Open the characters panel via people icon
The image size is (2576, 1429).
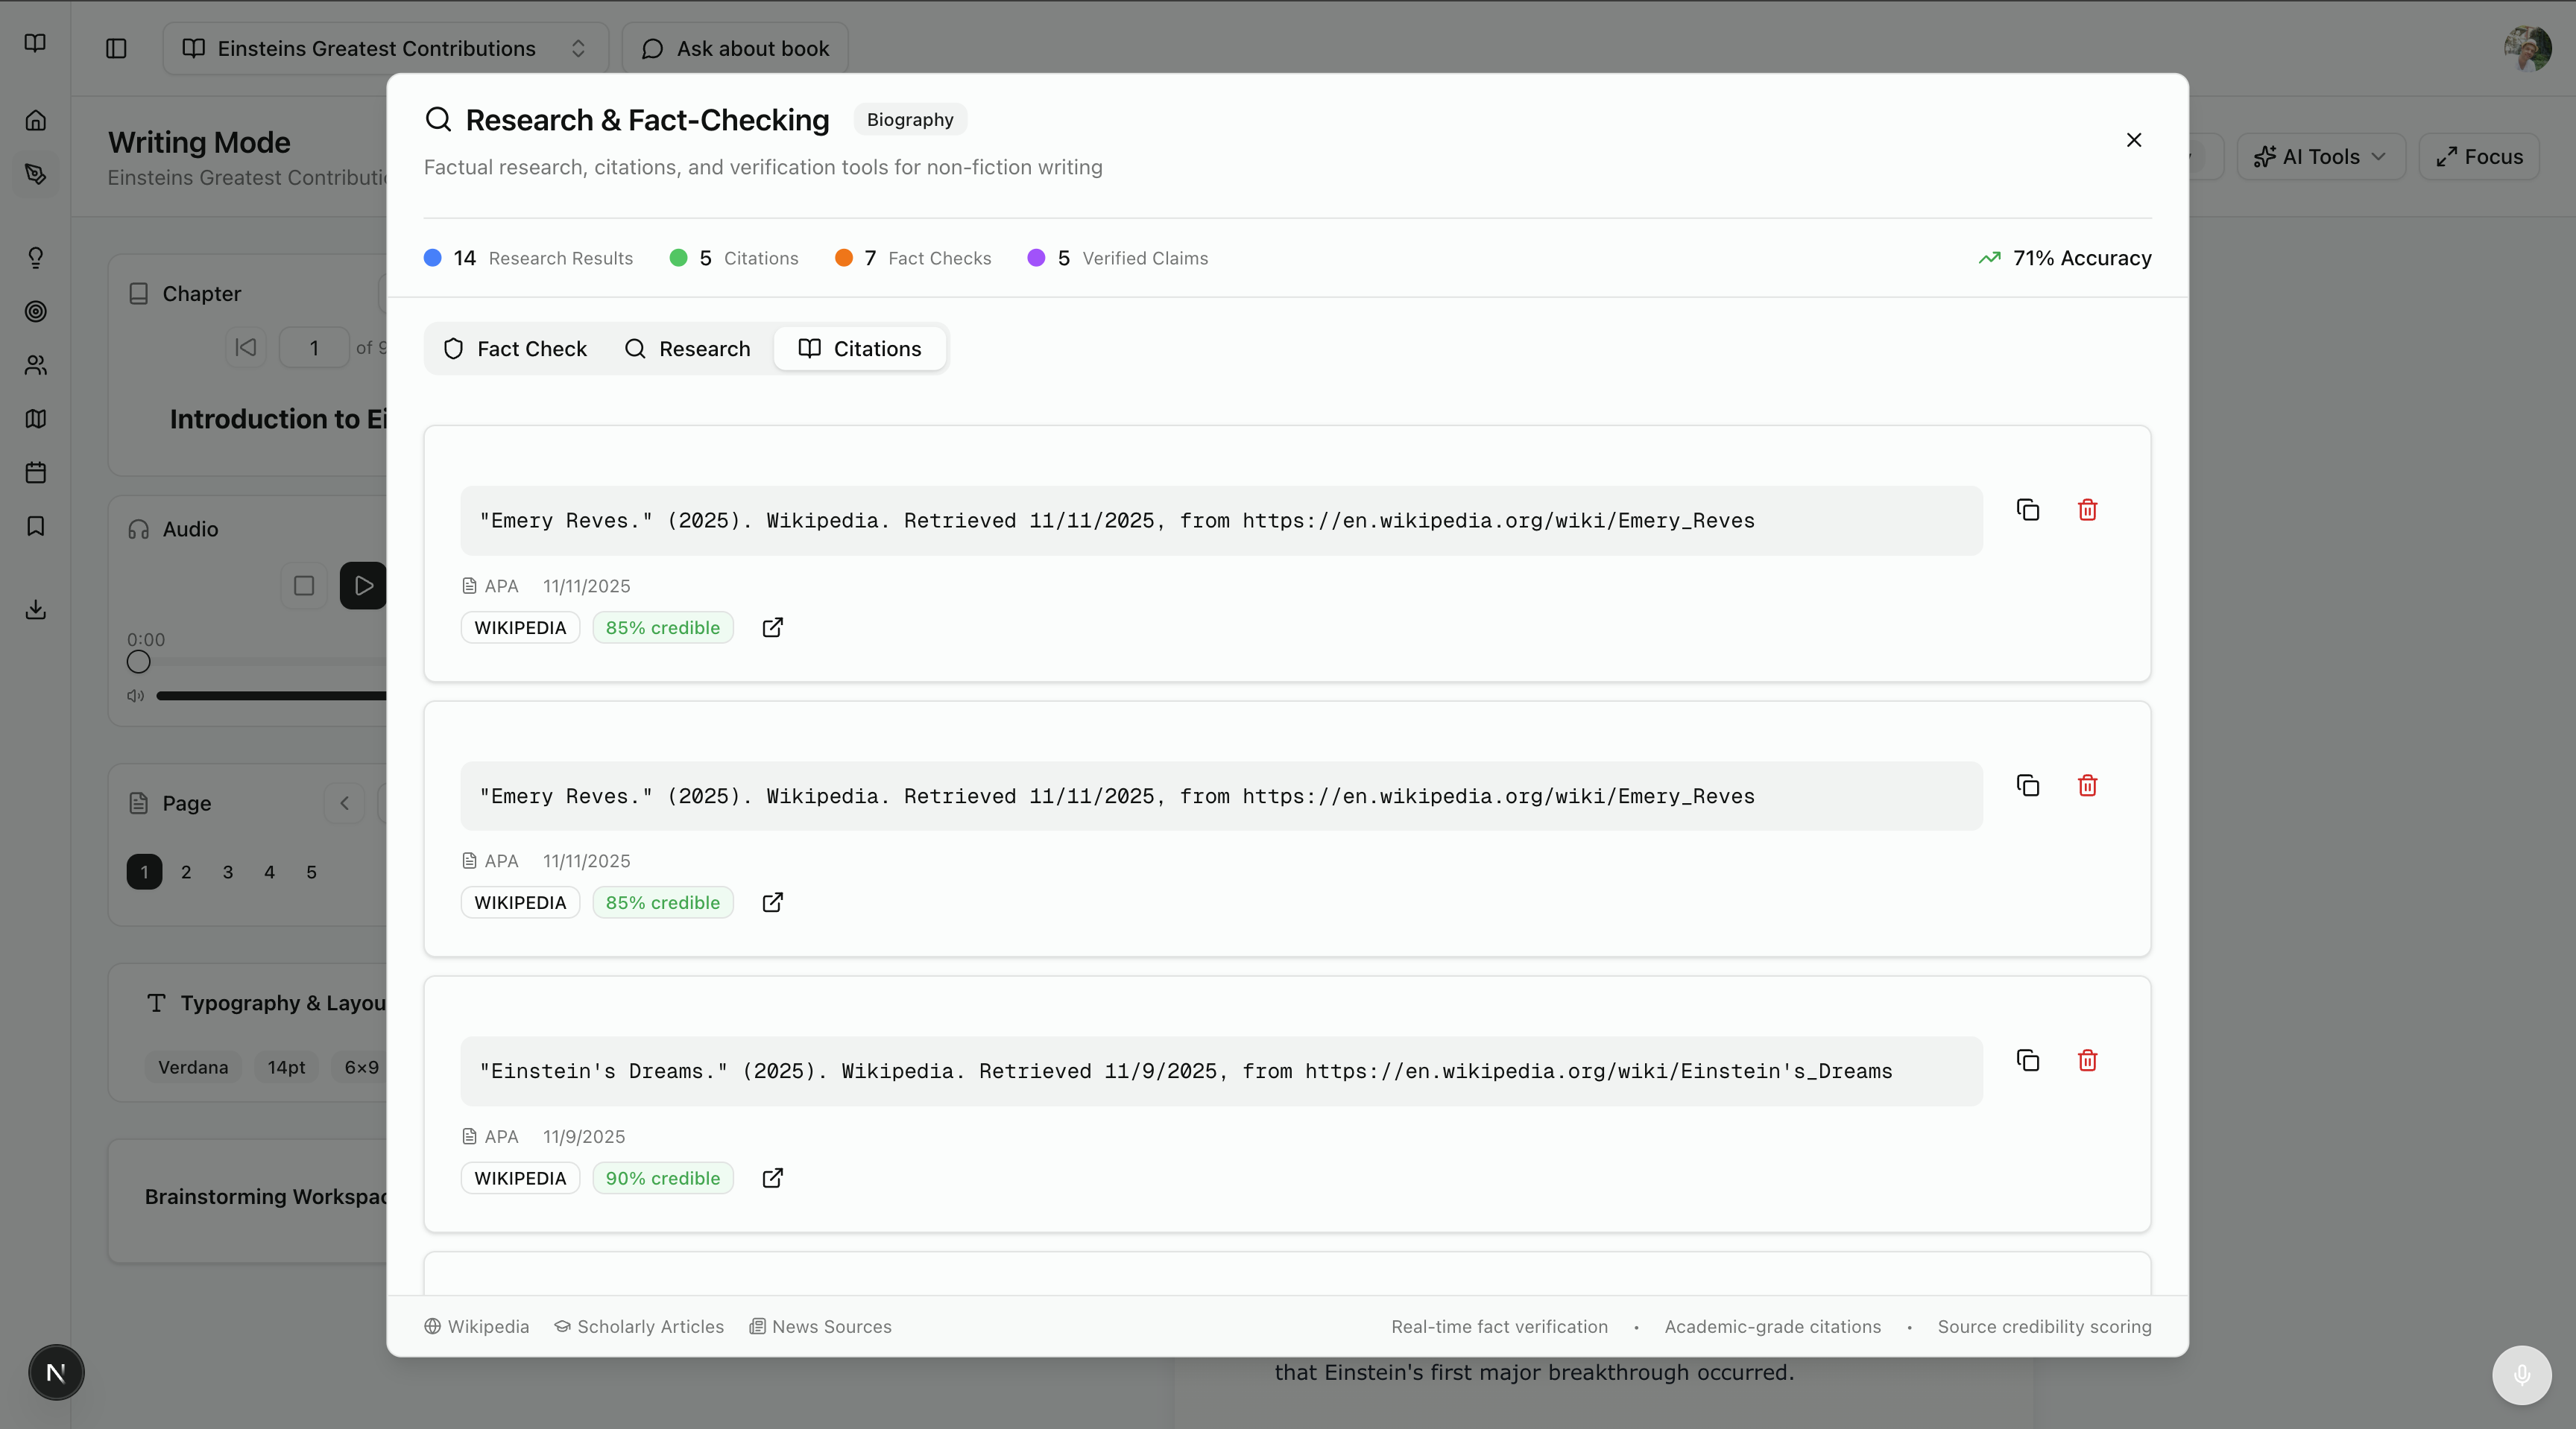coord(36,365)
